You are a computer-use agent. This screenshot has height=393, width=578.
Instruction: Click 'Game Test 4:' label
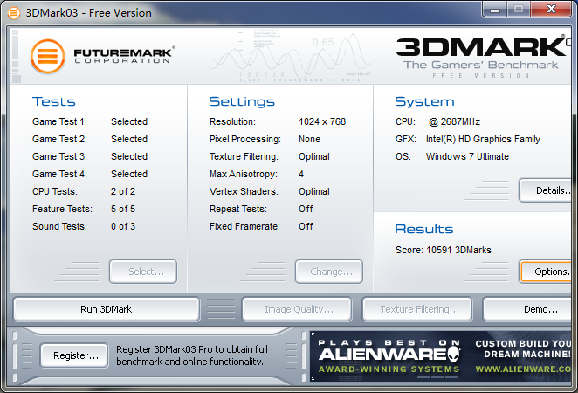tap(59, 174)
